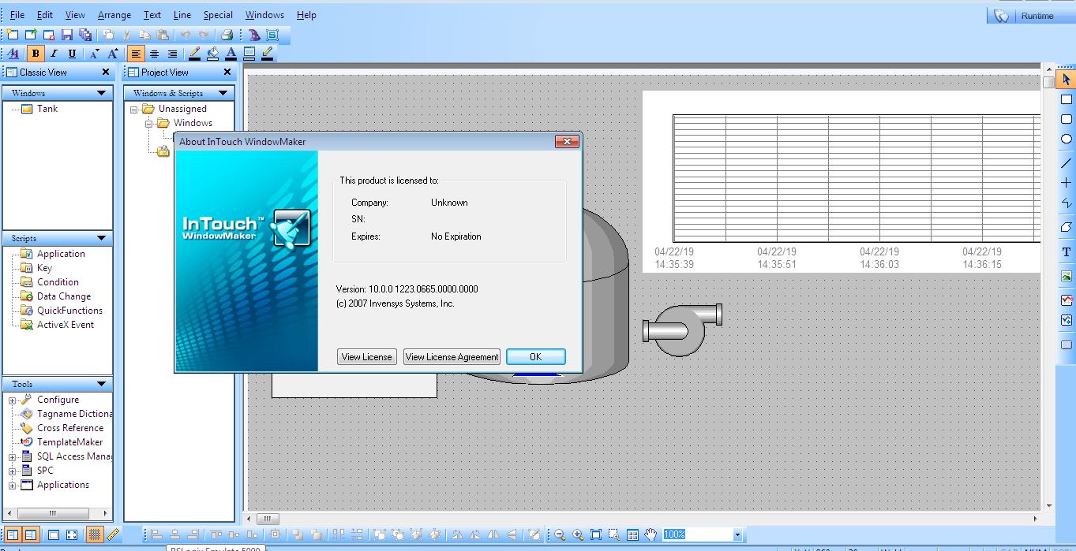Viewport: 1076px width, 551px height.
Task: Open the Text Color swatch picker
Action: coord(231,54)
